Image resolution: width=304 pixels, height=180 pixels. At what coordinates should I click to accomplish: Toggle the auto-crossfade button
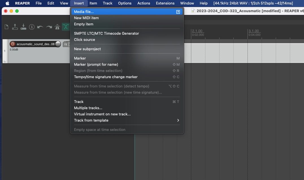click(x=66, y=27)
